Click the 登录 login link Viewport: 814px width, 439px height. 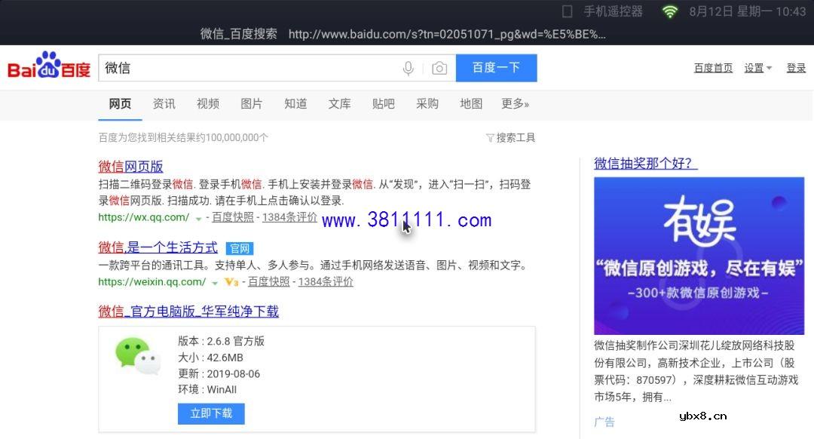796,67
